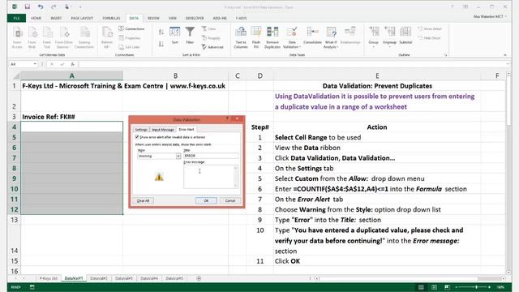Click the Undo arrow in the quick access toolbar

[x=41, y=6]
